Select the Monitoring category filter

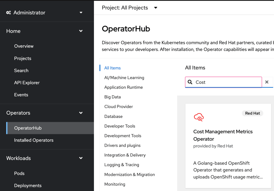[x=115, y=184]
